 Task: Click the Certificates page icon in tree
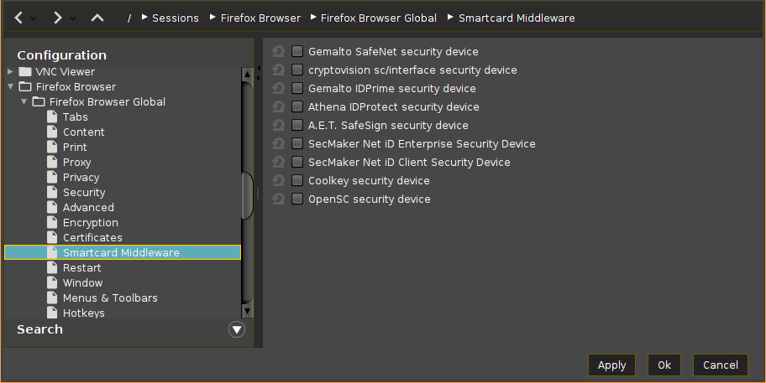point(52,238)
